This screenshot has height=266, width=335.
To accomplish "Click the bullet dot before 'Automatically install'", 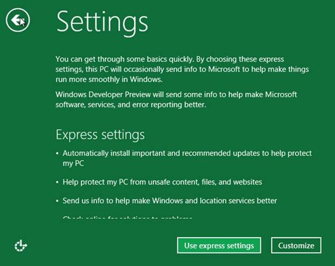I will point(57,154).
